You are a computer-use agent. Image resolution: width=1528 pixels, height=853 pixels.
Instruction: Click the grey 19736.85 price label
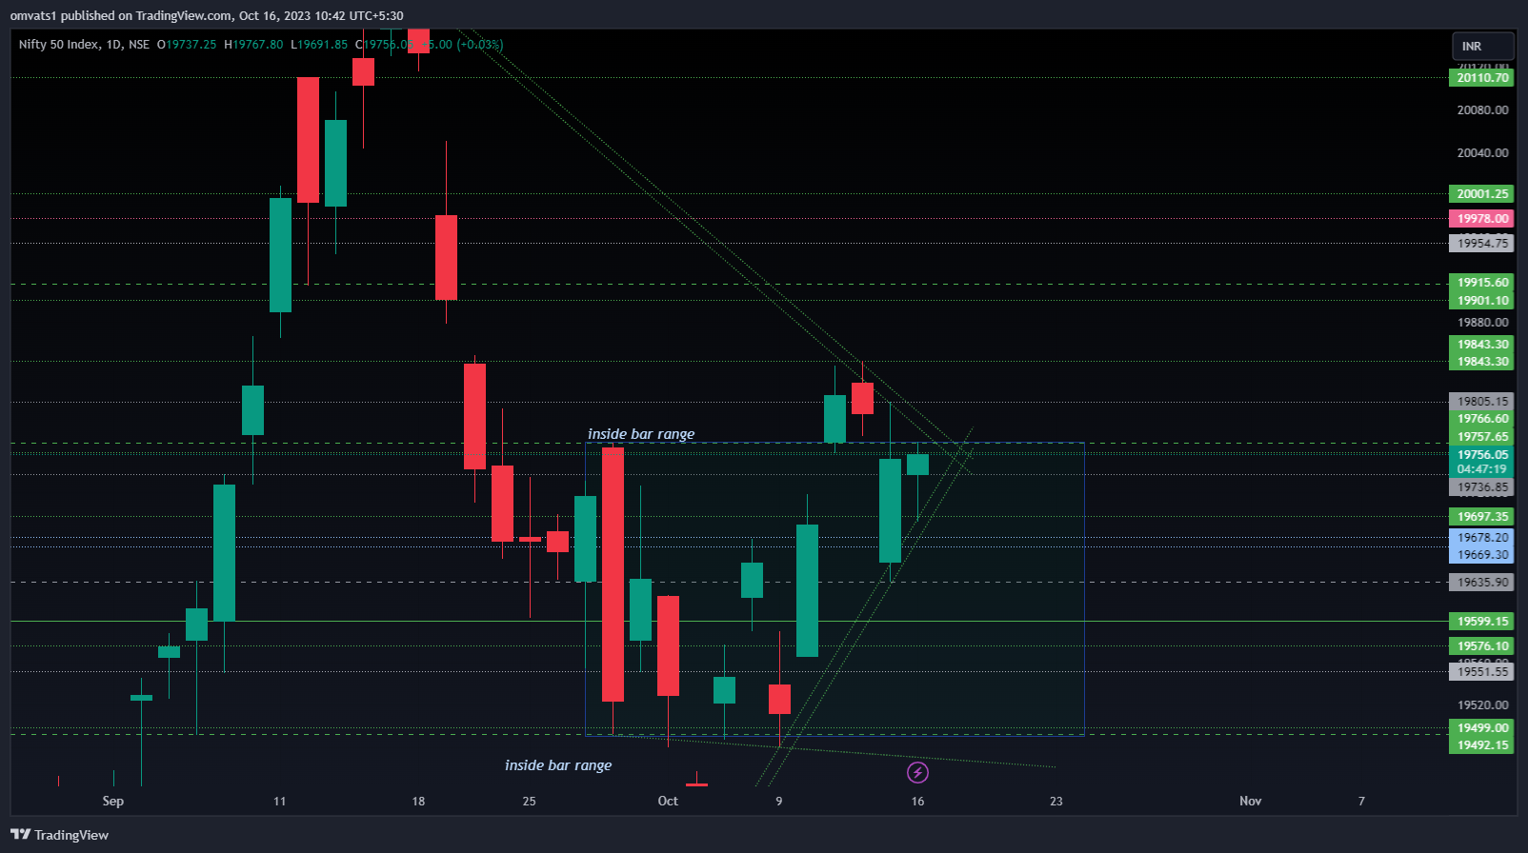[x=1481, y=487]
